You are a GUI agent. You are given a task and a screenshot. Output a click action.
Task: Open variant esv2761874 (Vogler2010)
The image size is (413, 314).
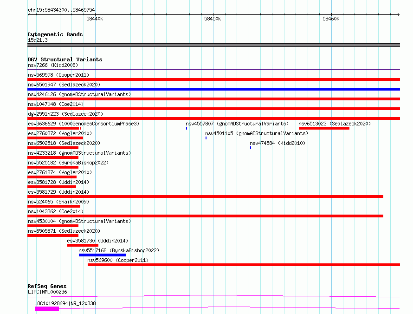60,172
